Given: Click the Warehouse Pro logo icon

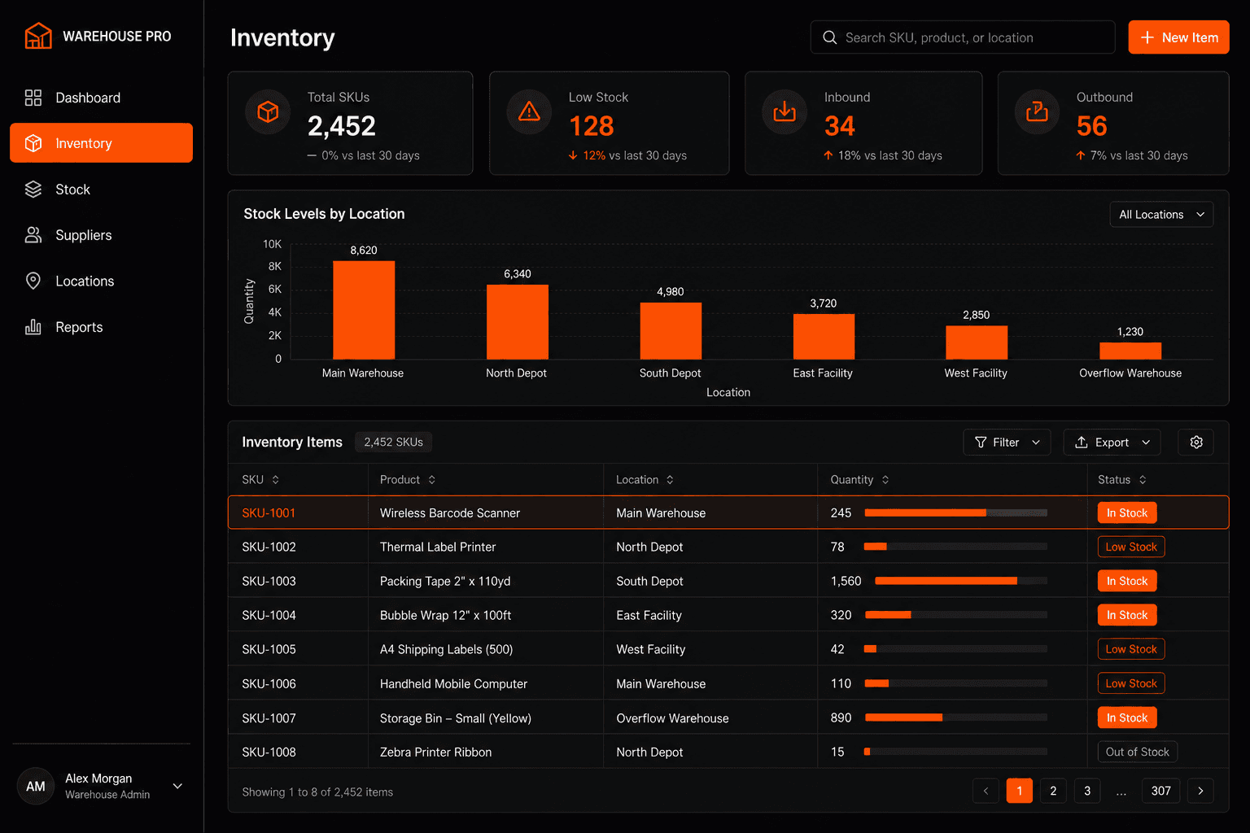Looking at the screenshot, I should (x=37, y=37).
